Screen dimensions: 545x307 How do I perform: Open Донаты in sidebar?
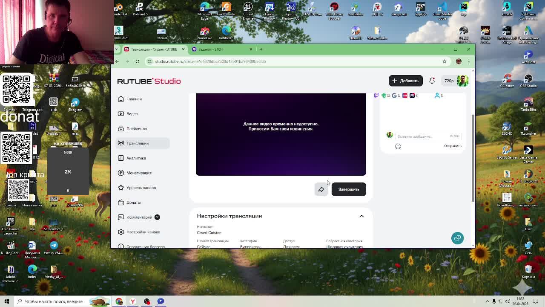[x=142, y=203]
